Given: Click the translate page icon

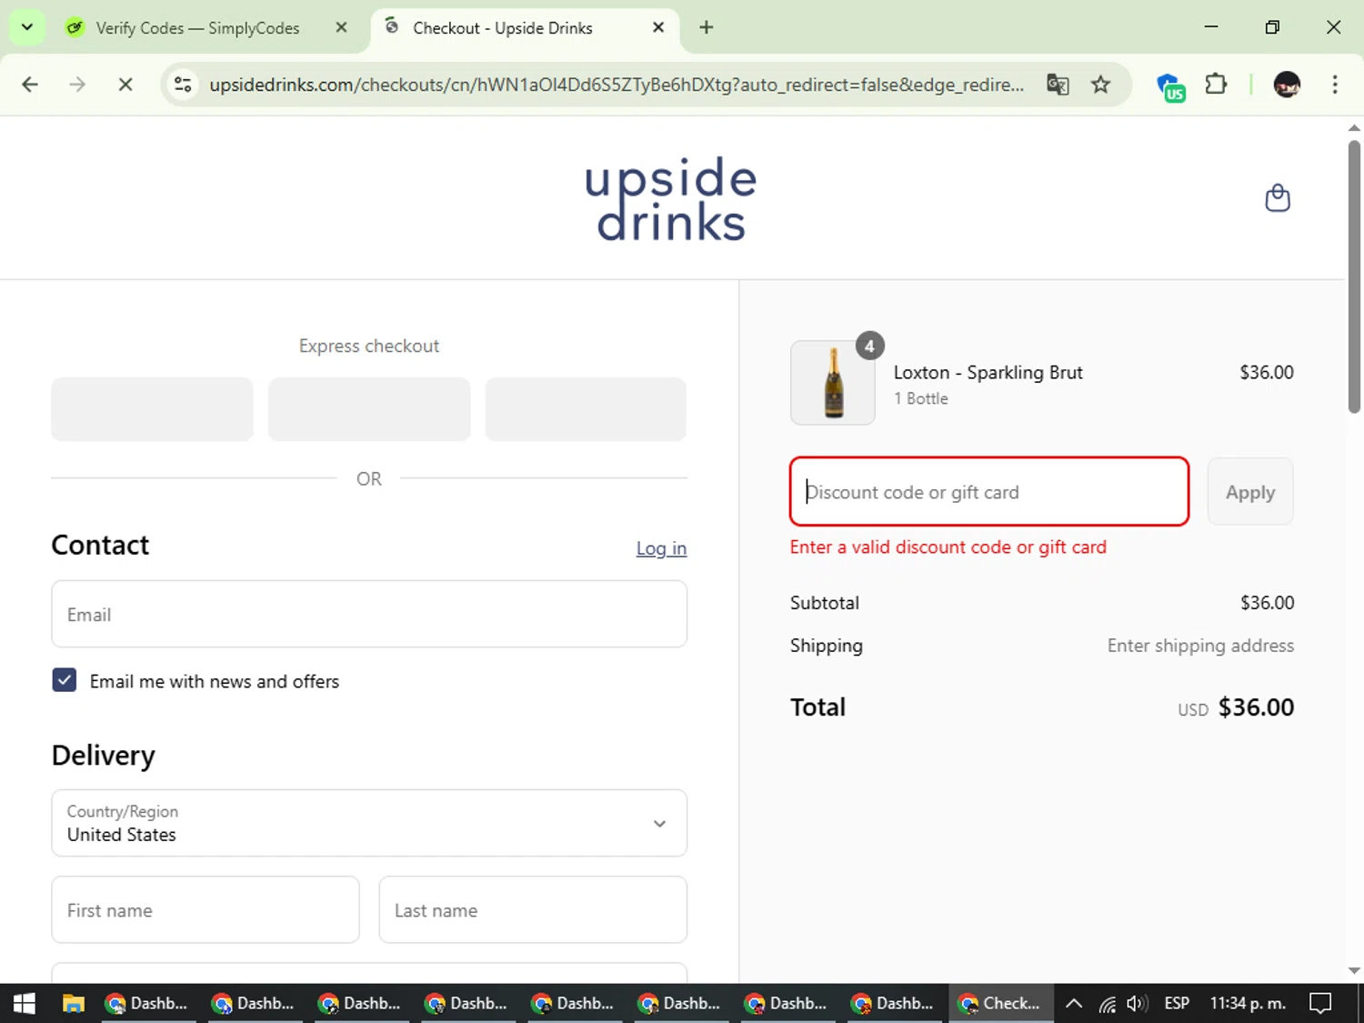Looking at the screenshot, I should 1058,85.
